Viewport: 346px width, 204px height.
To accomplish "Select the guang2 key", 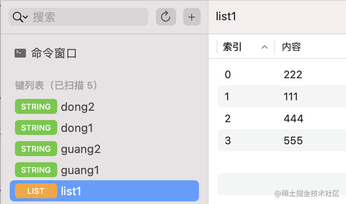I will tap(81, 149).
